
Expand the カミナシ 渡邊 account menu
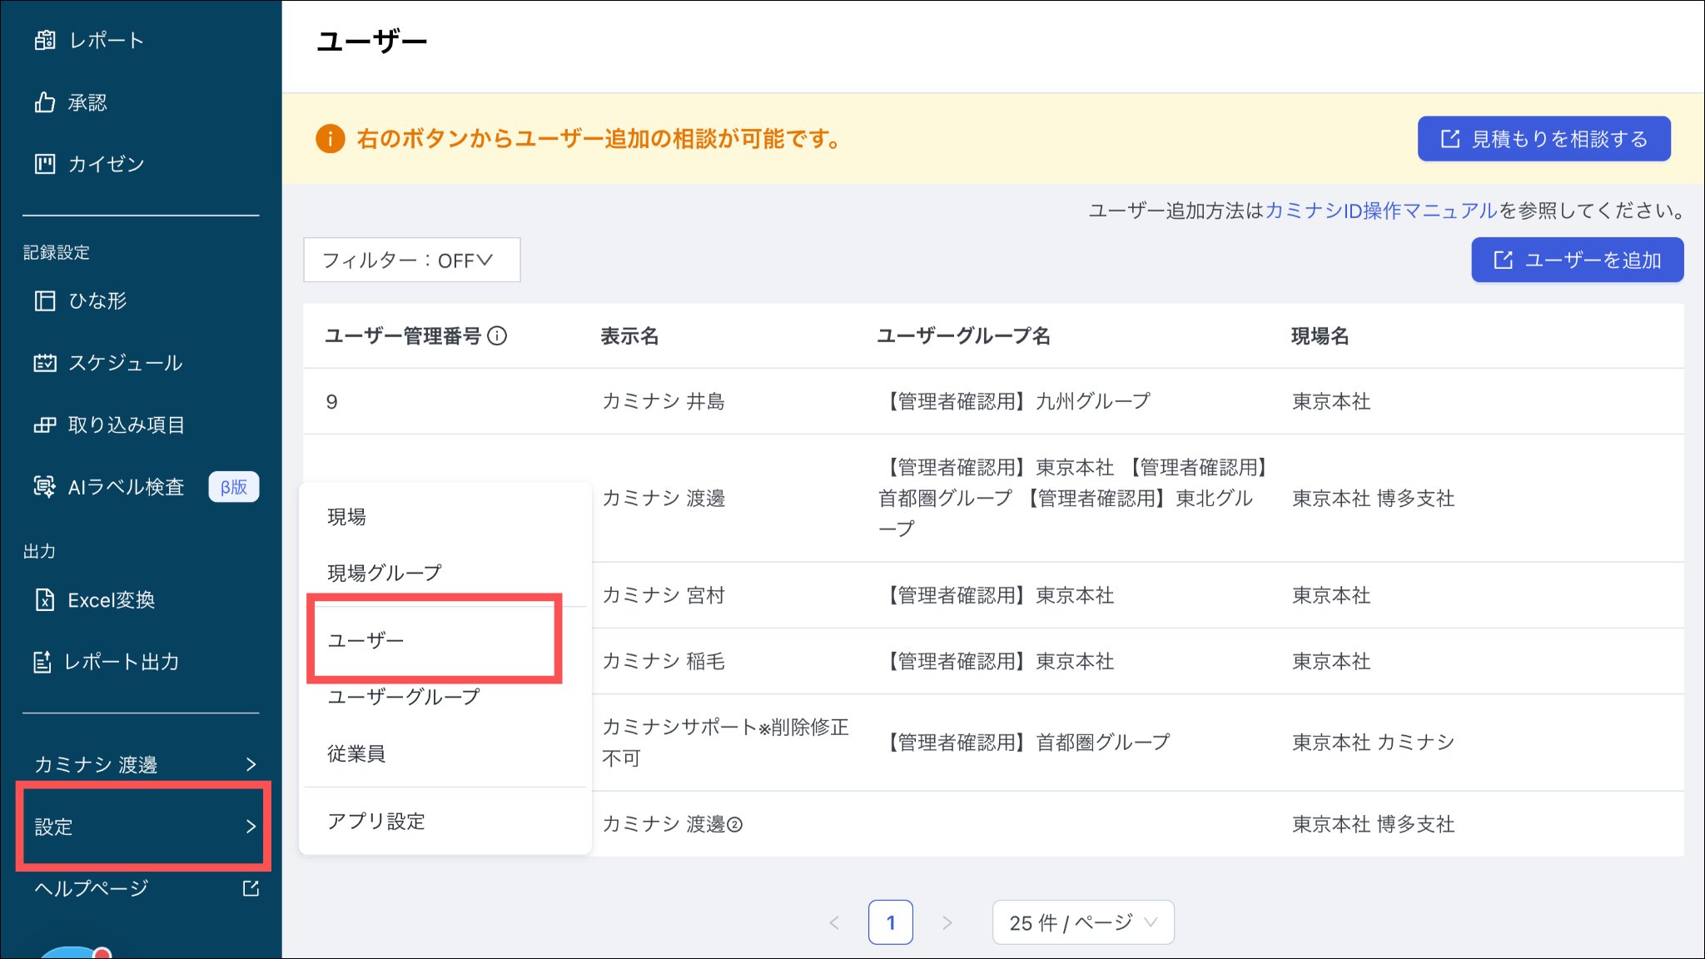(251, 764)
